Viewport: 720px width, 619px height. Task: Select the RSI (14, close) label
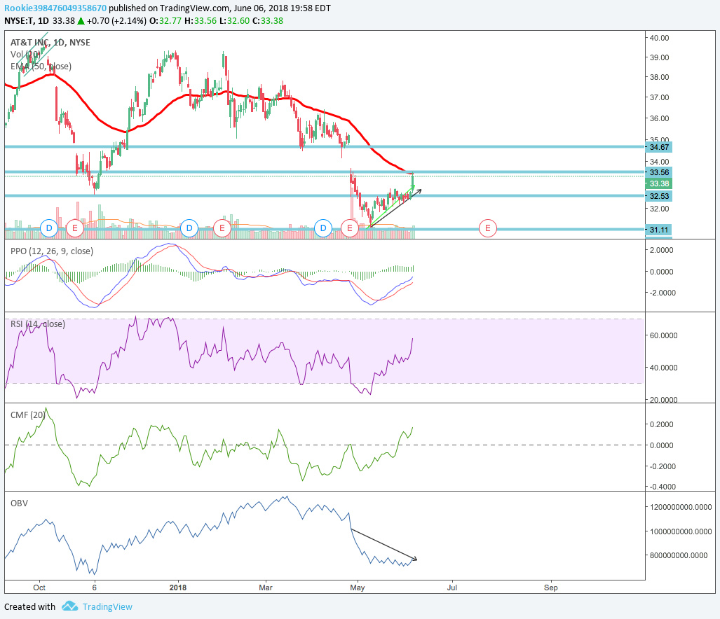(38, 324)
